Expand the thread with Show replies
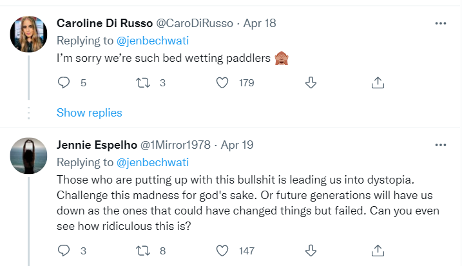The height and width of the screenshot is (266, 462). pyautogui.click(x=90, y=113)
